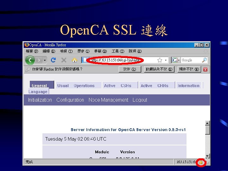Viewport: 228px width, 171px height.
Task: Click the scrollbar up arrow
Action: (x=207, y=123)
